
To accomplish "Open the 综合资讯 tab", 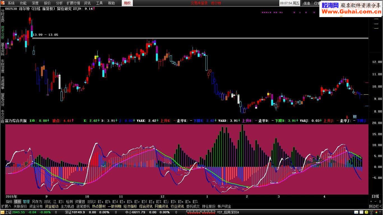I will [x=146, y=206].
